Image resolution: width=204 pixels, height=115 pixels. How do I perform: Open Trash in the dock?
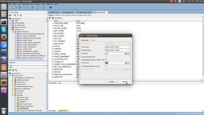(x=4, y=111)
